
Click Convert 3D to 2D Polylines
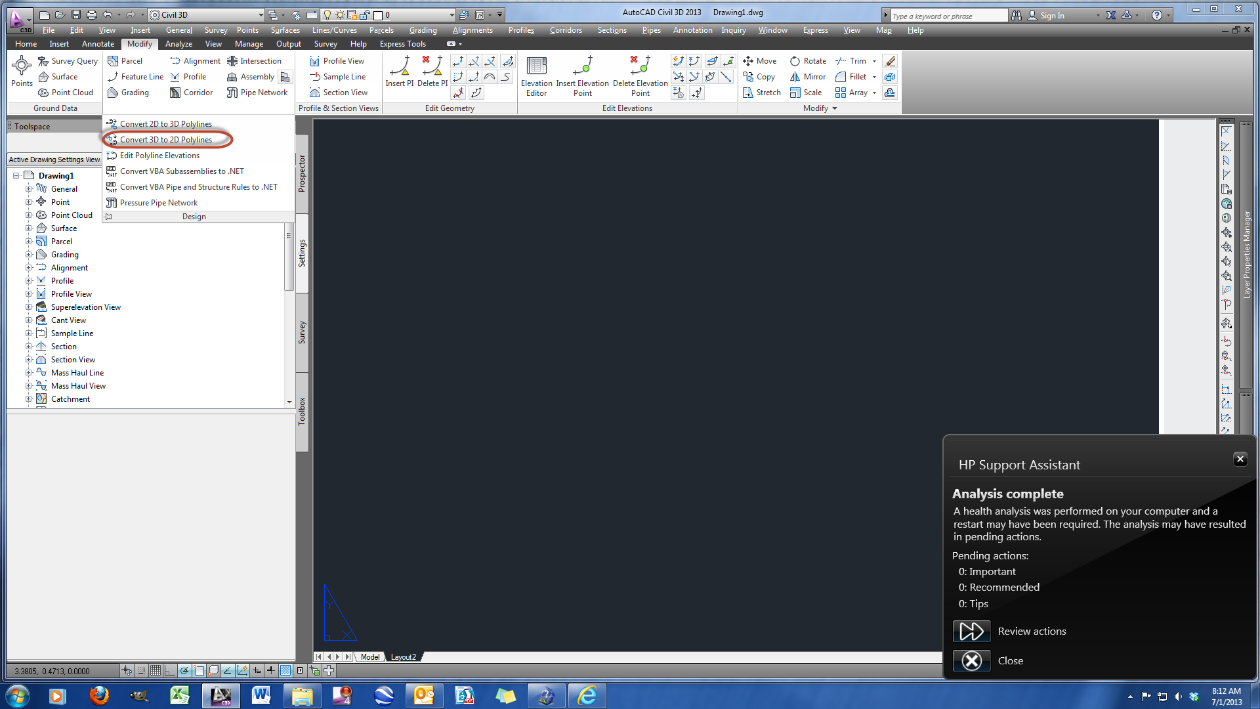[x=166, y=140]
